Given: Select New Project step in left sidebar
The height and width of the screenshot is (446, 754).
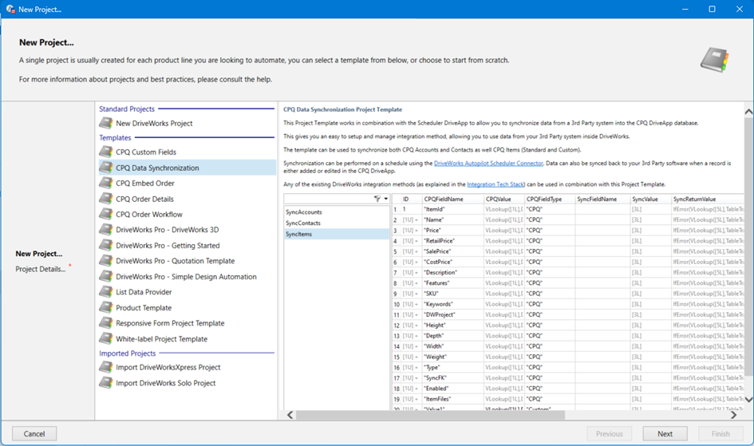Looking at the screenshot, I should click(39, 254).
